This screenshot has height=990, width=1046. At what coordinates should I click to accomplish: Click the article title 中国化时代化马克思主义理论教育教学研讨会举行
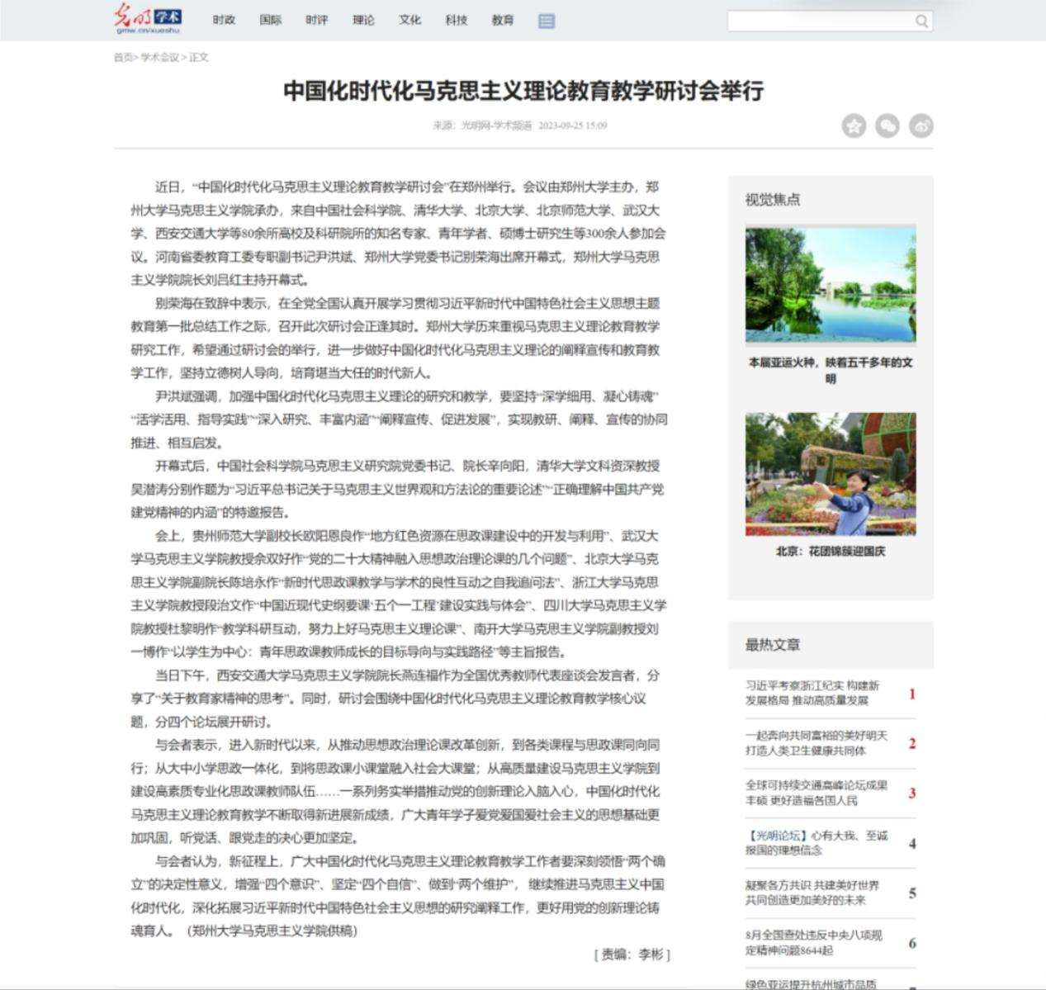coord(523,90)
